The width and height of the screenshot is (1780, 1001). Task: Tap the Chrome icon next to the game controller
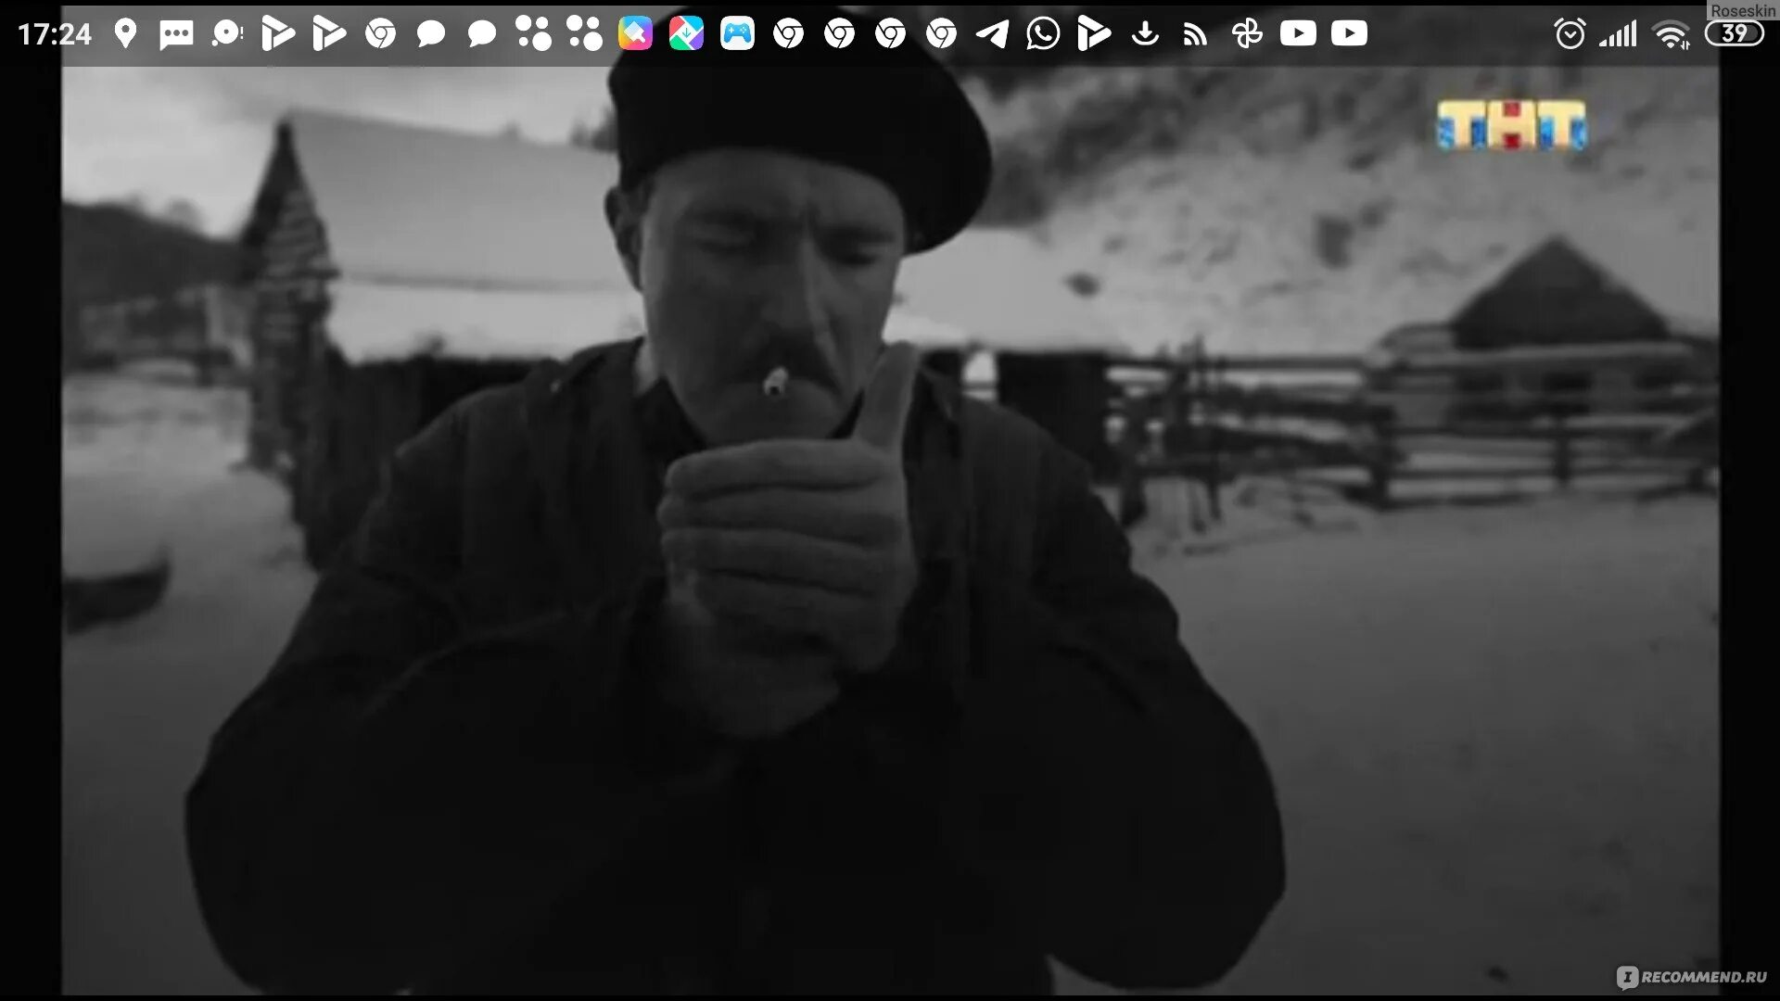click(x=788, y=34)
